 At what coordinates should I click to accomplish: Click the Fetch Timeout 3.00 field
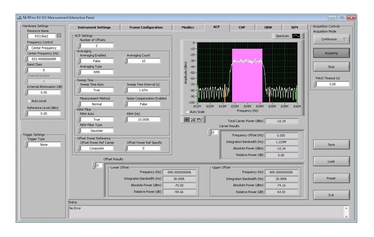click(x=333, y=84)
